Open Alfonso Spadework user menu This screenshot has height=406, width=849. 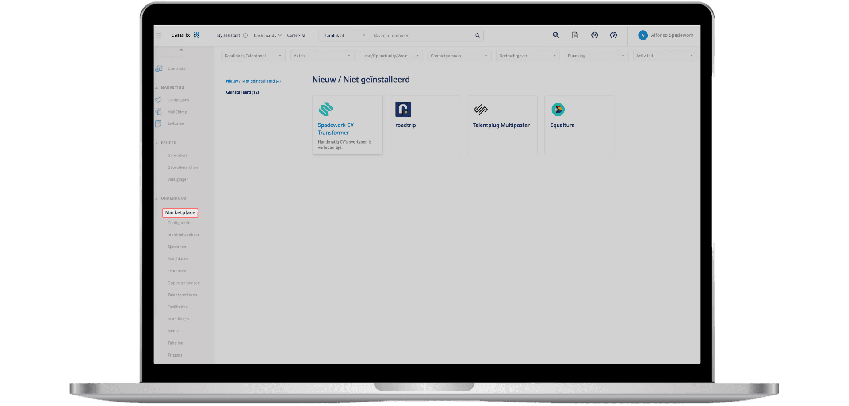[x=672, y=35]
